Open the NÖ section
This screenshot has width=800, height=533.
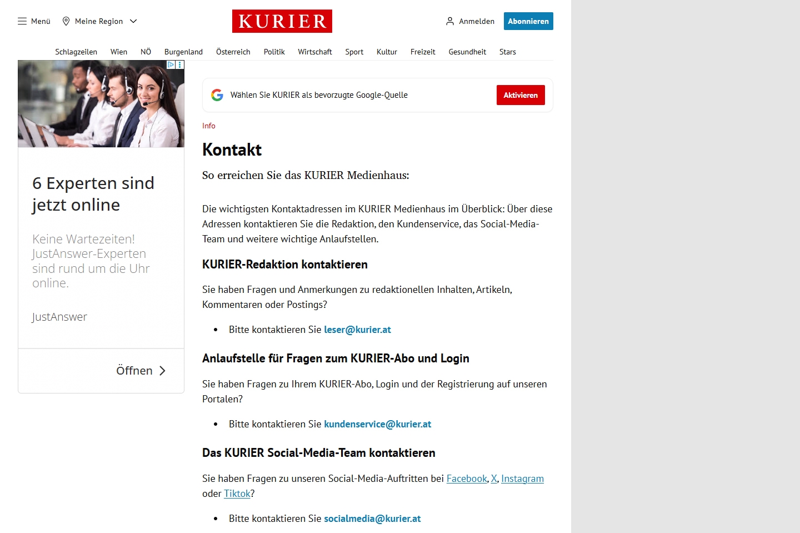click(146, 52)
